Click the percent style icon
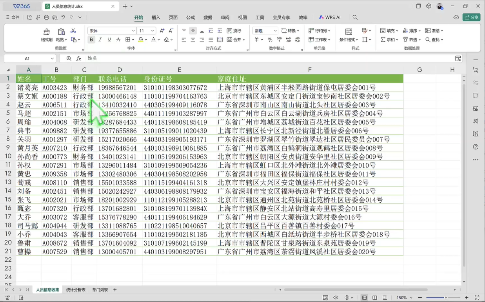The height and width of the screenshot is (302, 485). pyautogui.click(x=270, y=40)
